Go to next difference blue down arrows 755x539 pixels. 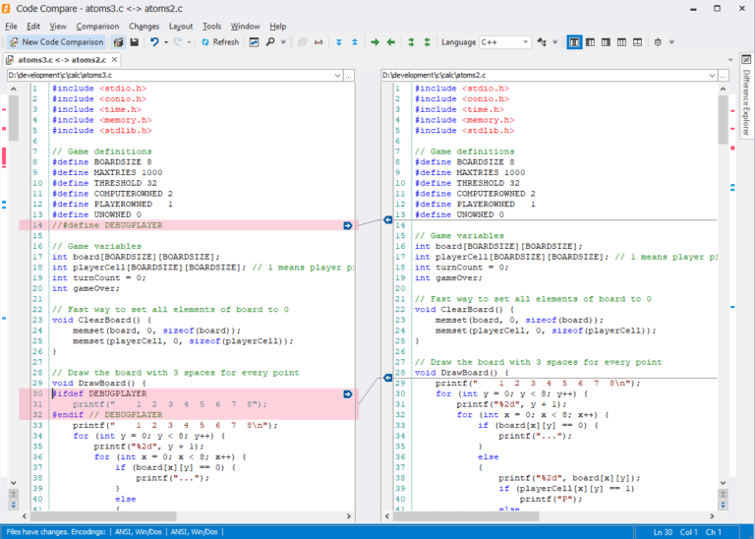pos(339,42)
